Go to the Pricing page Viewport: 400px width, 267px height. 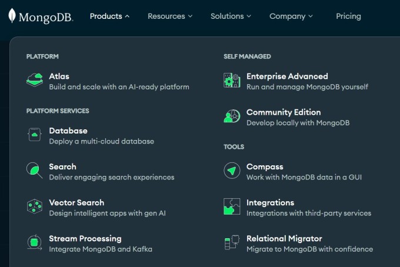point(348,16)
